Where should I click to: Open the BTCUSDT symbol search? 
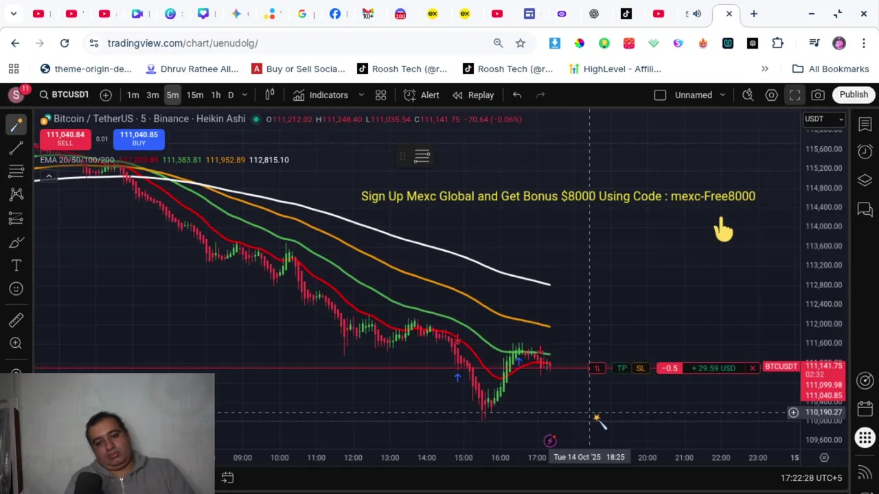tap(64, 95)
